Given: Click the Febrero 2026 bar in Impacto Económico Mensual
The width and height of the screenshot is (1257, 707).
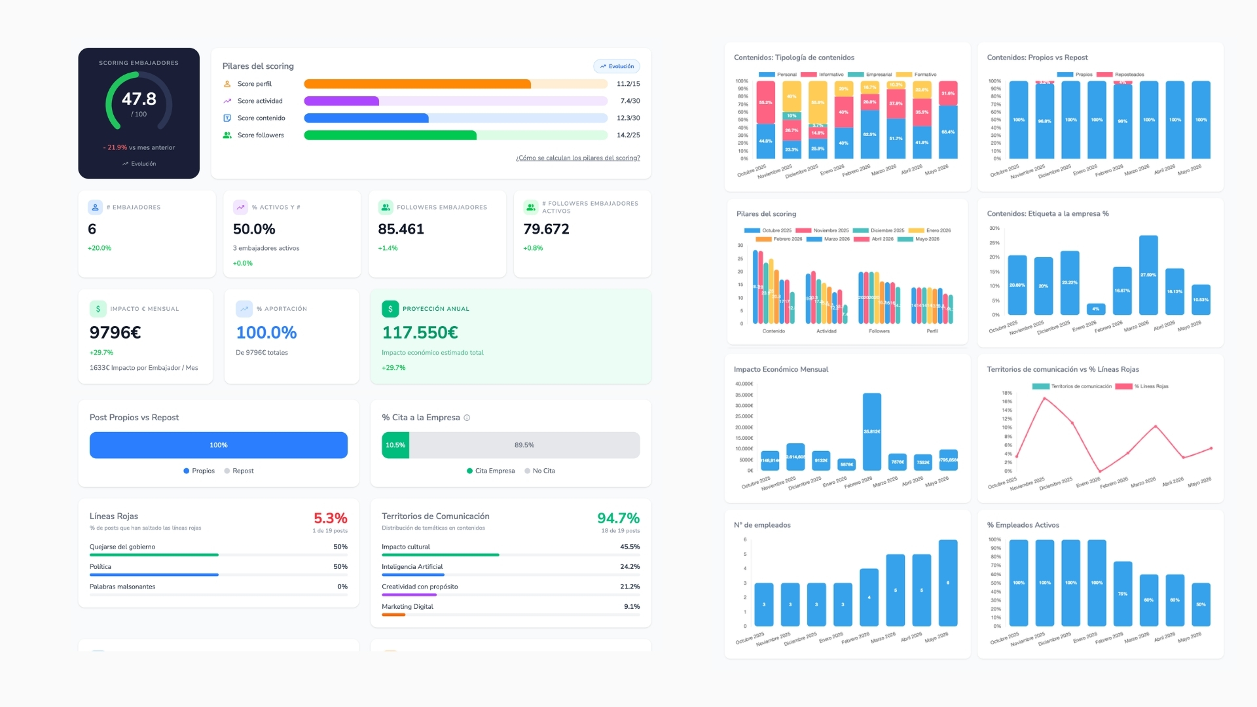Looking at the screenshot, I should 872,431.
